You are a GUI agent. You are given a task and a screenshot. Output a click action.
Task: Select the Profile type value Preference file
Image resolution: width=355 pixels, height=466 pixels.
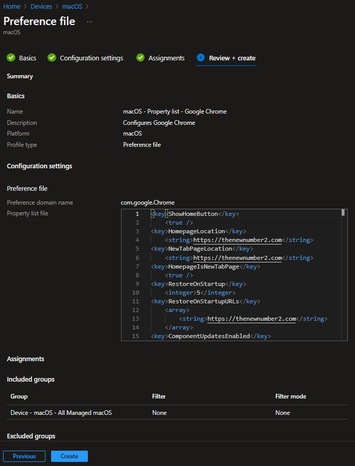click(x=142, y=145)
